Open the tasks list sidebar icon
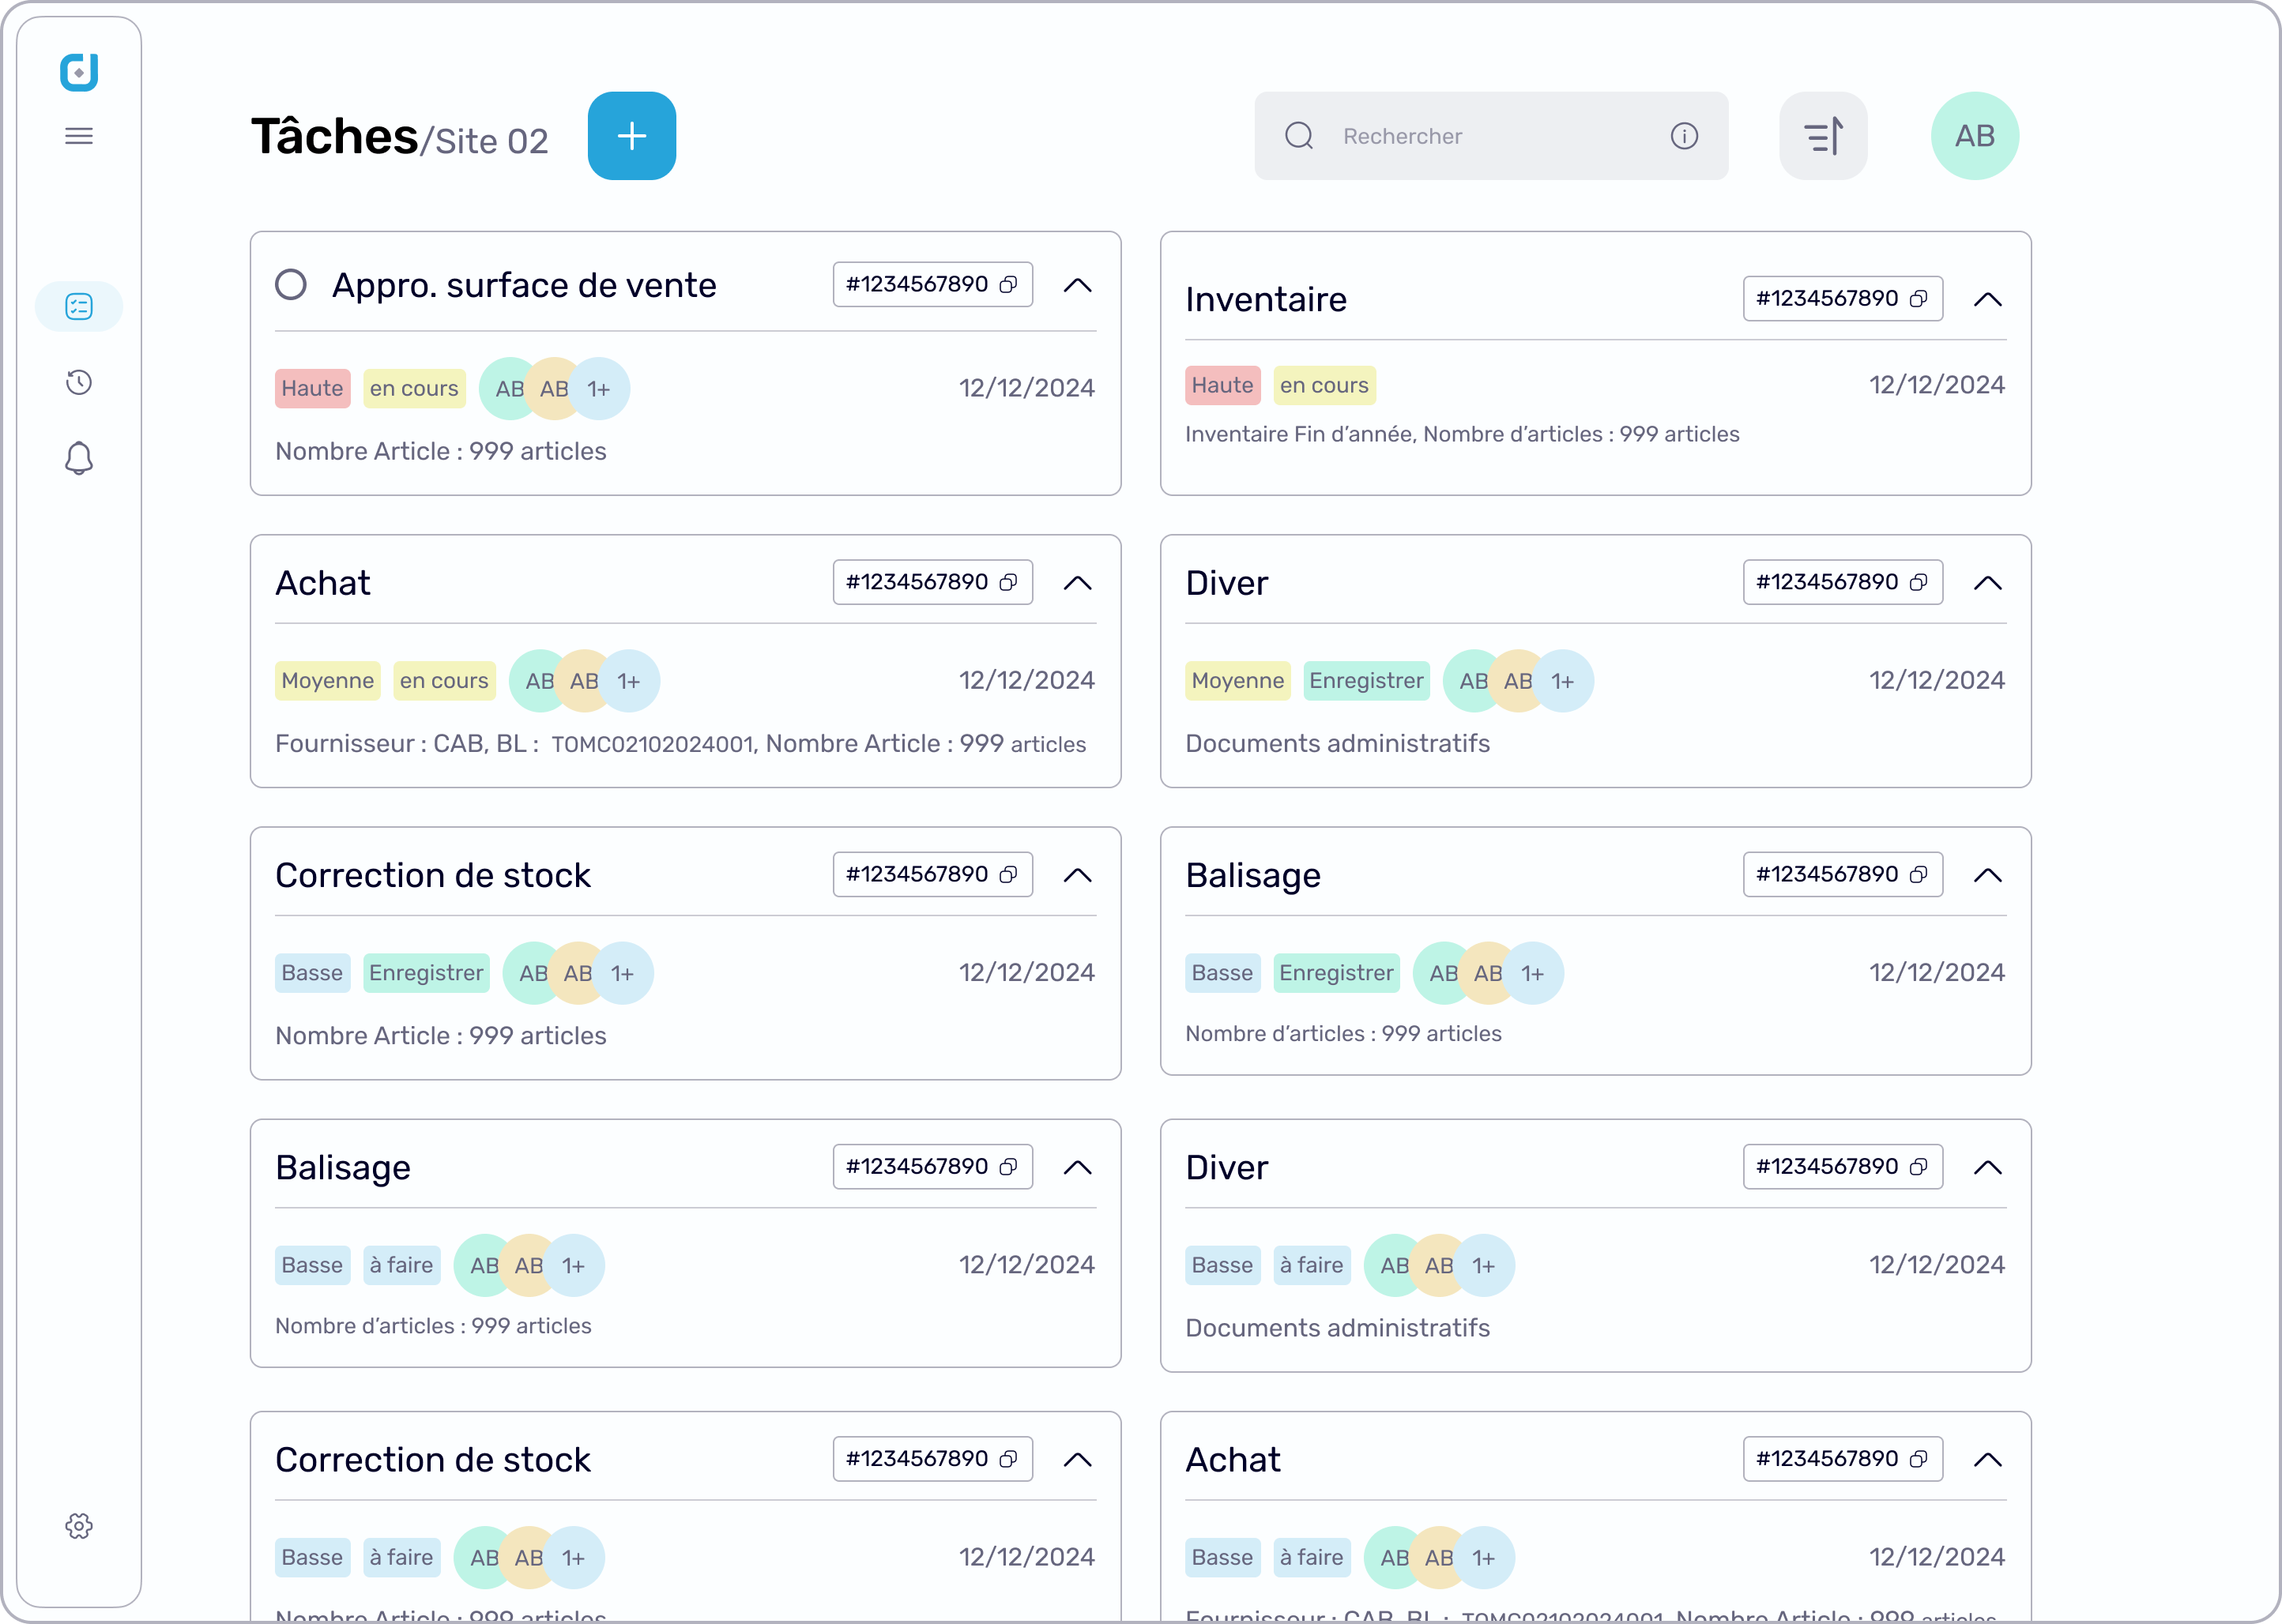Image resolution: width=2282 pixels, height=1624 pixels. 79,306
